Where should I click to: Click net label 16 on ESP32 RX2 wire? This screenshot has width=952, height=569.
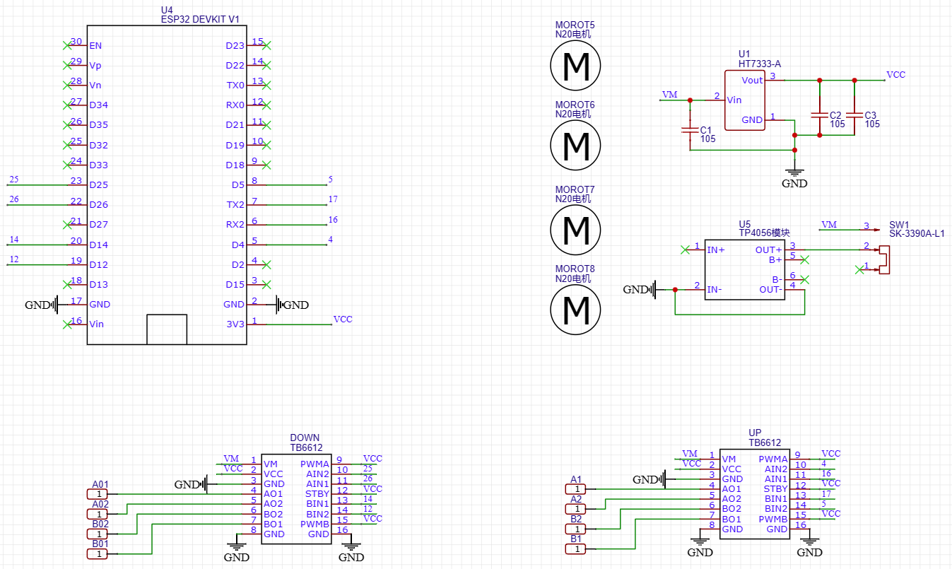pos(333,220)
